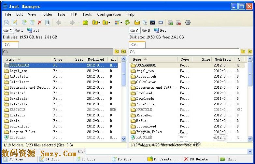Expand the view mode dropdown arrow

coord(121,22)
